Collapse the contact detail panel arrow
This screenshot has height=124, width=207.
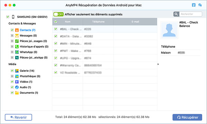pyautogui.click(x=158, y=64)
